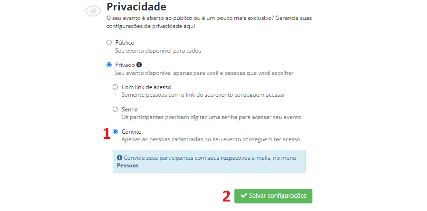
Task: Select the Convite radio button
Action: 115,131
